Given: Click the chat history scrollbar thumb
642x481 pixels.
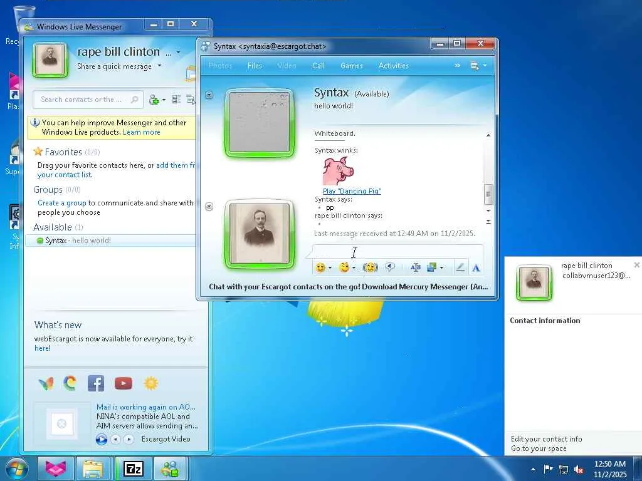Looking at the screenshot, I should pos(488,194).
